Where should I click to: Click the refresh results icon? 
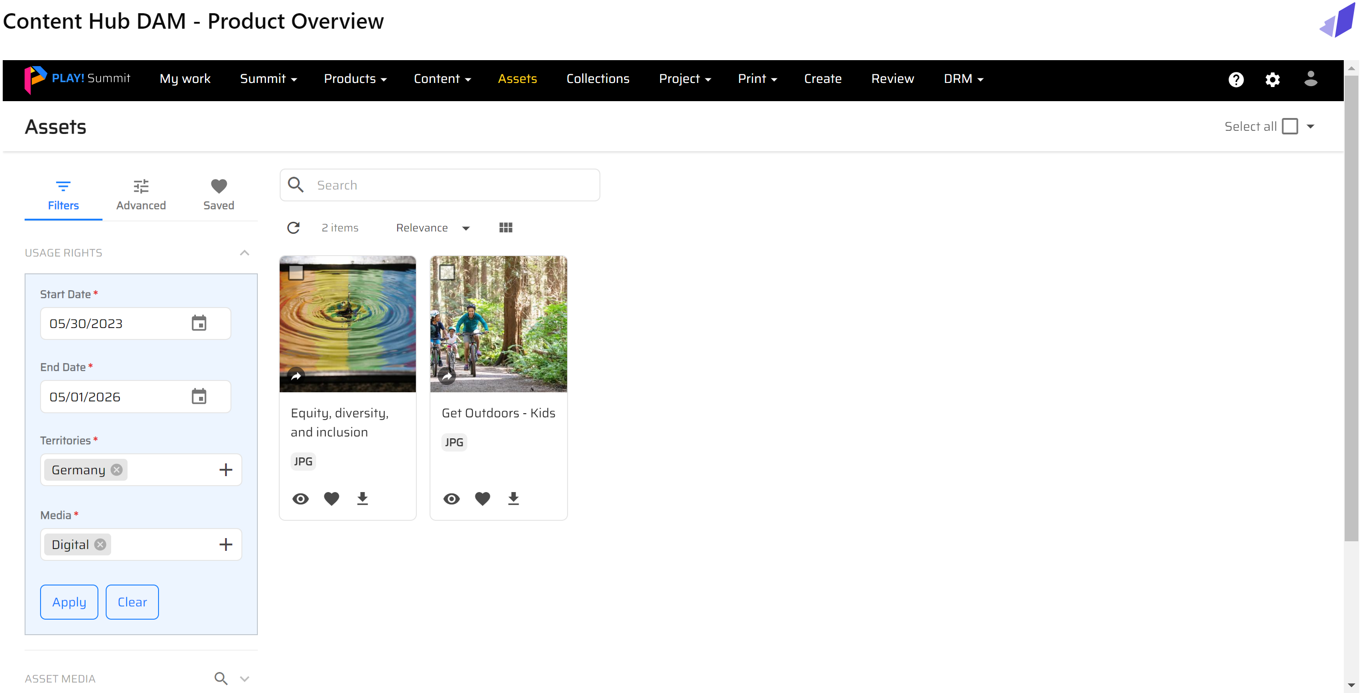pyautogui.click(x=293, y=227)
